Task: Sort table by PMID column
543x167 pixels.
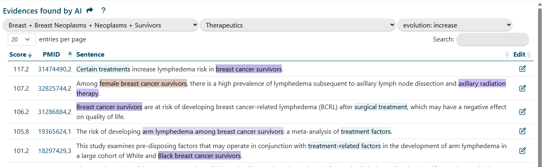Action: (x=51, y=55)
